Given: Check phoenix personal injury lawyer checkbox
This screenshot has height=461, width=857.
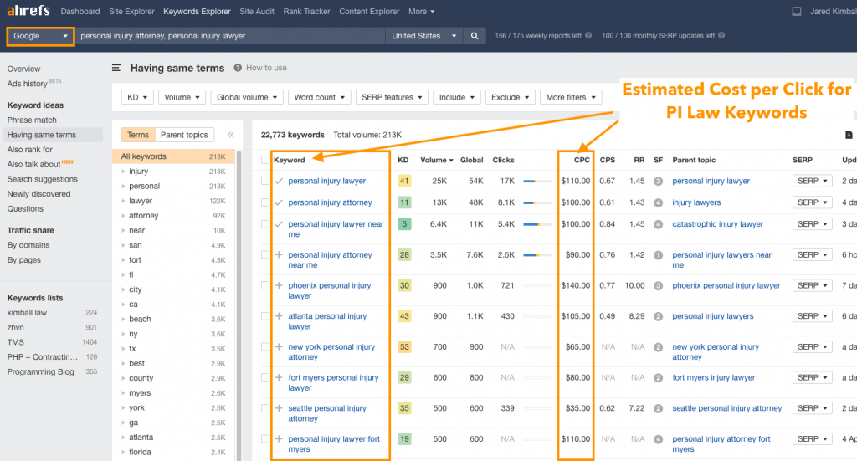Looking at the screenshot, I should pyautogui.click(x=265, y=285).
